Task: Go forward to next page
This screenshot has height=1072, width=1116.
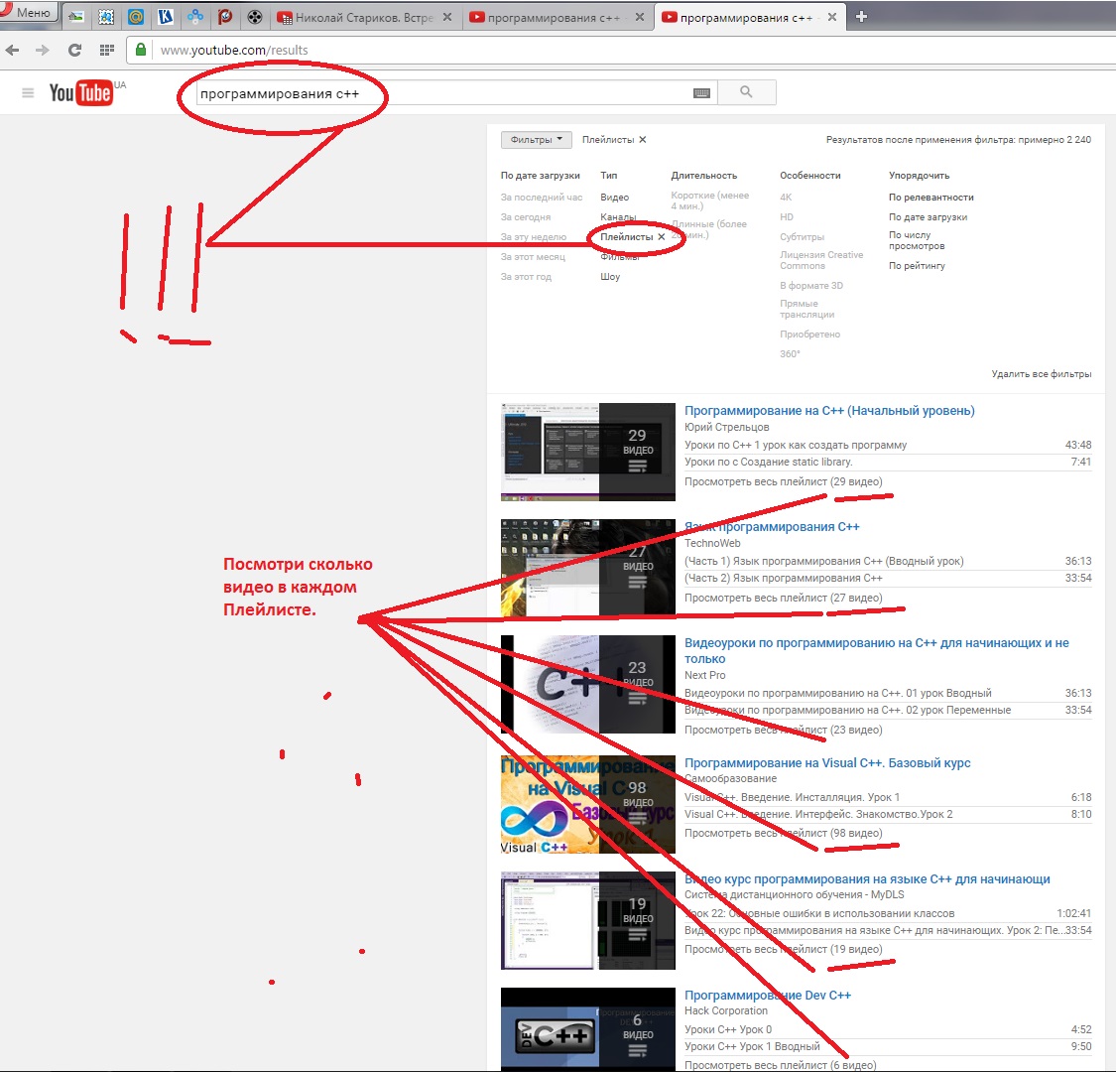Action: [43, 50]
